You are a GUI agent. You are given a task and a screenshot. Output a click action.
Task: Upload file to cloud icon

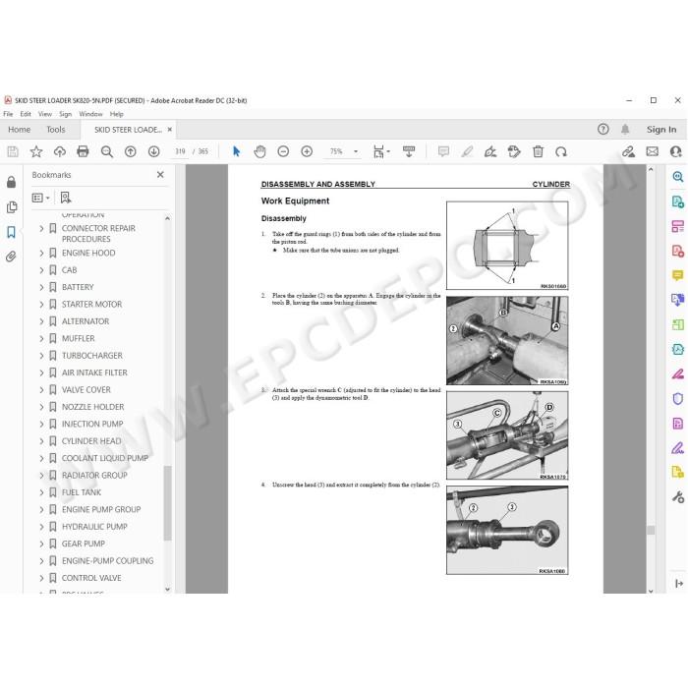pyautogui.click(x=60, y=151)
